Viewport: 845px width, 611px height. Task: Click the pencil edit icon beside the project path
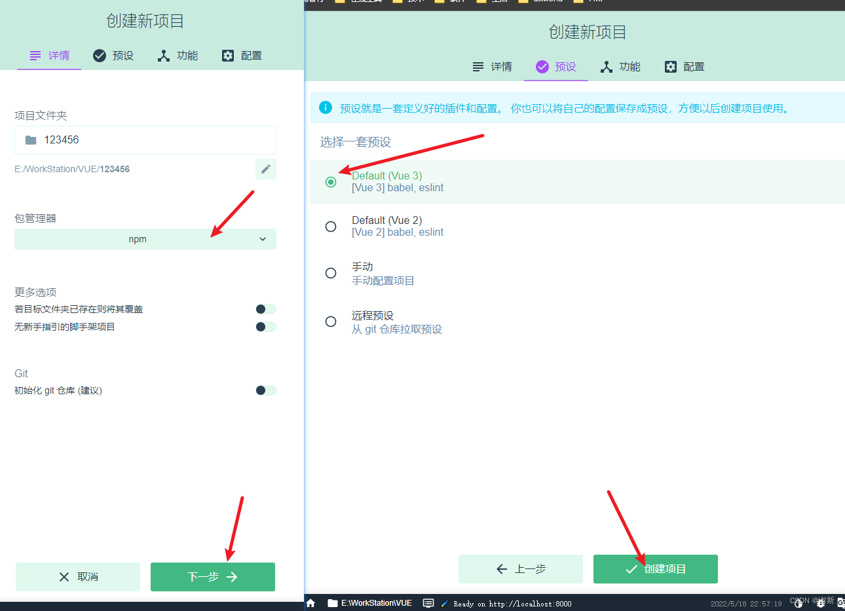pyautogui.click(x=266, y=169)
